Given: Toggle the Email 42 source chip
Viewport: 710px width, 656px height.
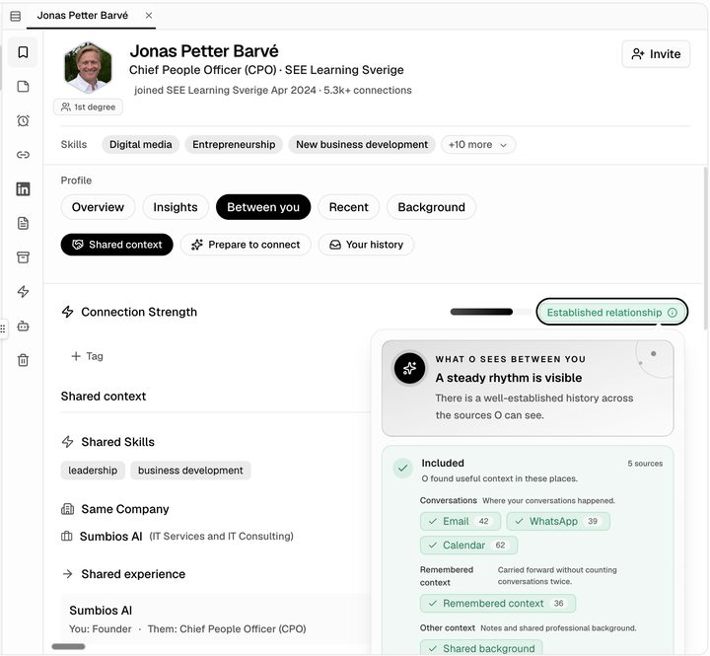Looking at the screenshot, I should tap(461, 522).
